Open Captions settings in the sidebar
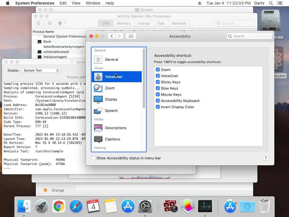Screen dimensions: 289x217 coord(117,139)
